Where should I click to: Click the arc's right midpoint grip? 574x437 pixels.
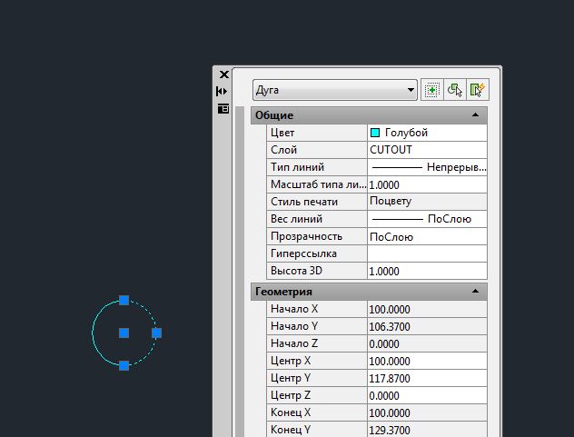point(156,333)
